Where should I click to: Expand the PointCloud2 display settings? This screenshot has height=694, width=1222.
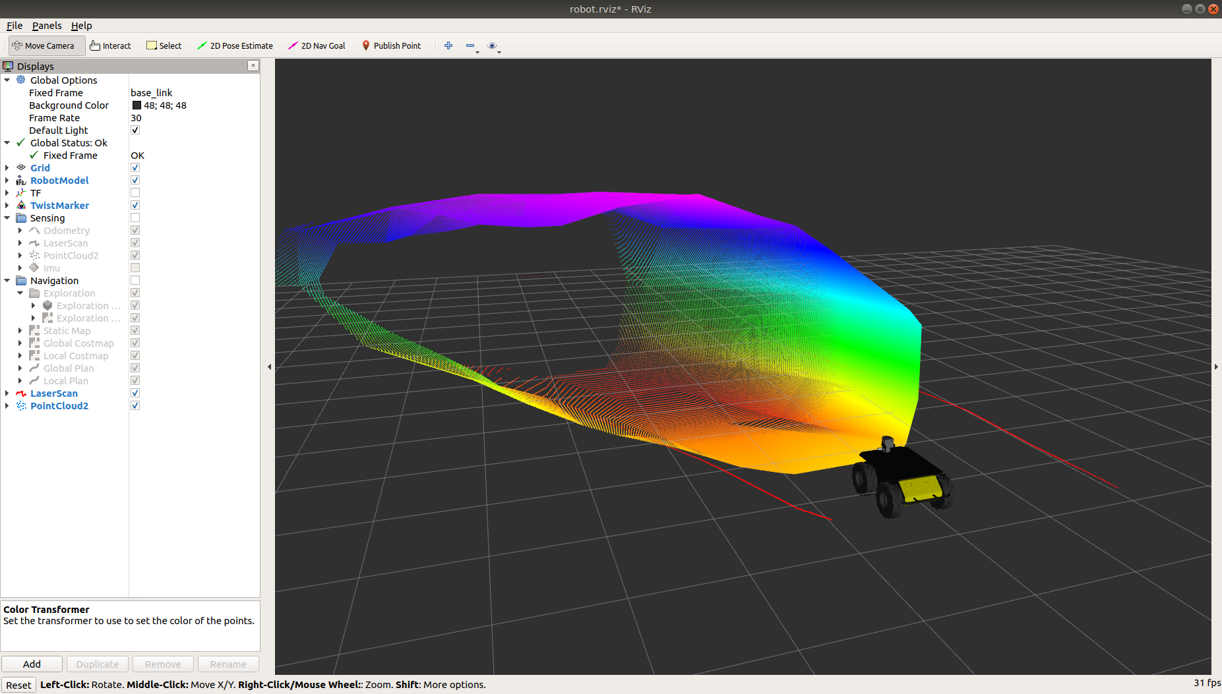[7, 406]
